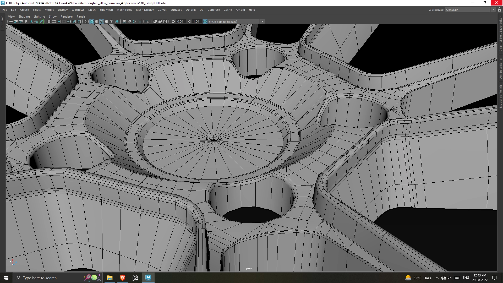Open the Shading panel menu
The width and height of the screenshot is (503, 283).
[24, 17]
